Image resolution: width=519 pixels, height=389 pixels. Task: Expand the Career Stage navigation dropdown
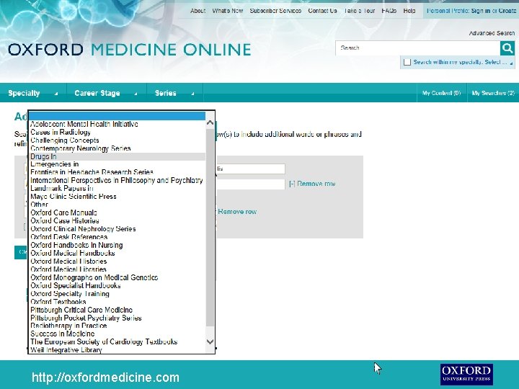106,93
